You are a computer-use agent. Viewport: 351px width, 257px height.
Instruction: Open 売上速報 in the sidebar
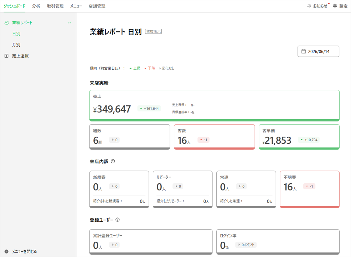click(20, 56)
